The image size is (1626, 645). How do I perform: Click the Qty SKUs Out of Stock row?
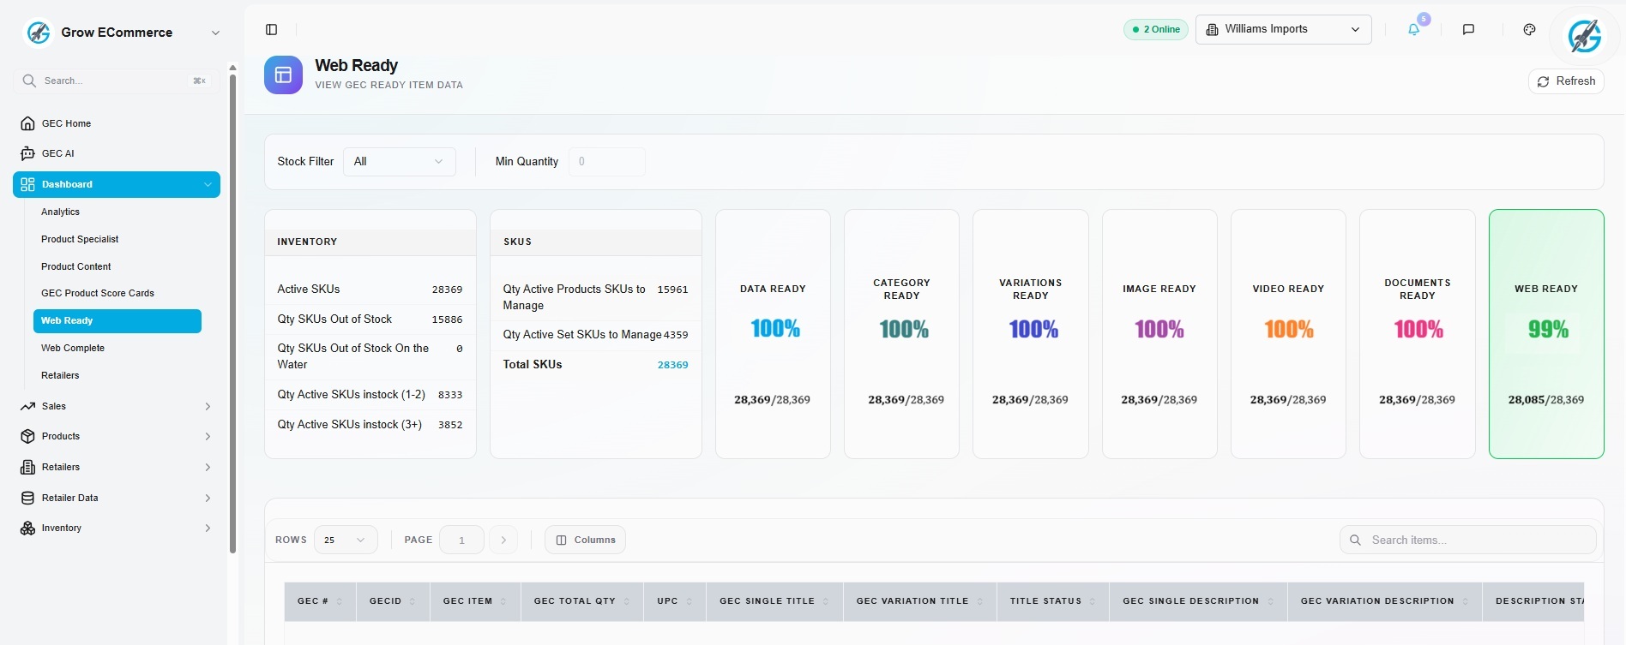tap(370, 319)
